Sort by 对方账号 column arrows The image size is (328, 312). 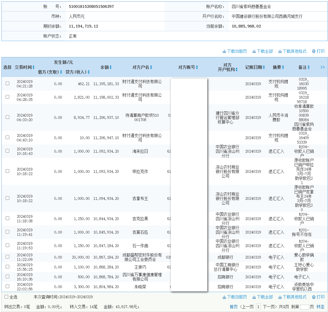(x=197, y=67)
